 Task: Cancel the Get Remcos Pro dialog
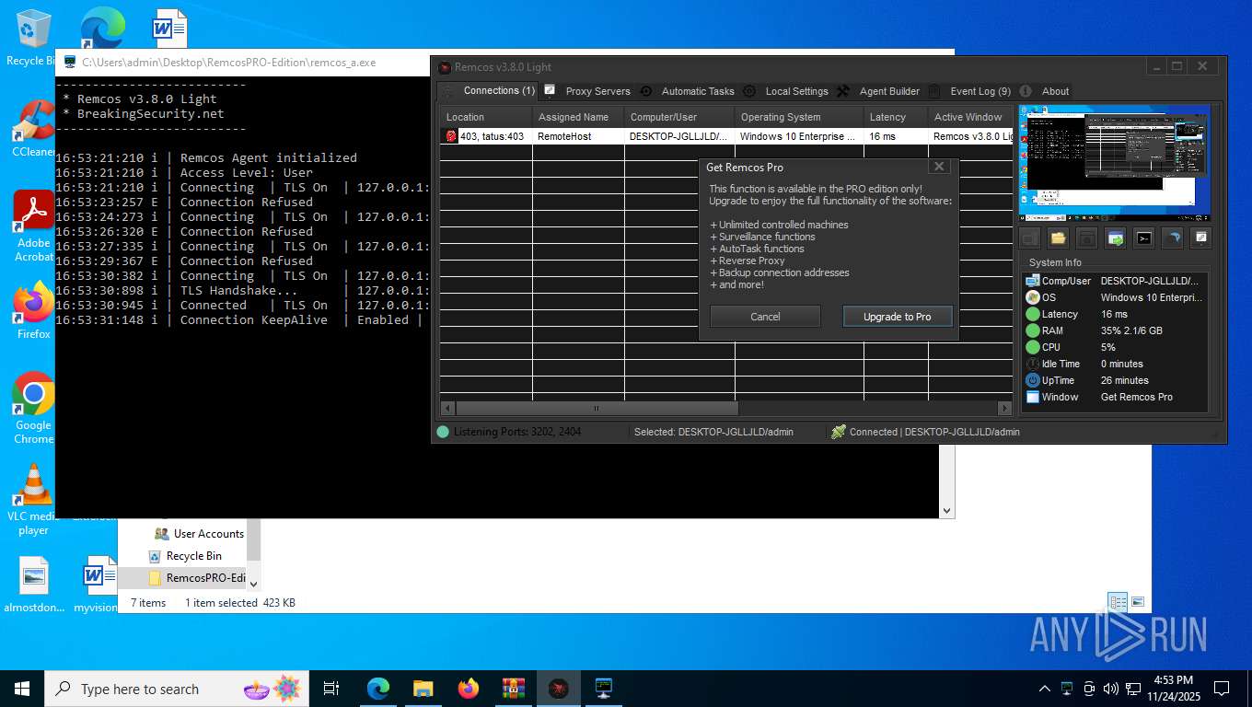pyautogui.click(x=765, y=317)
